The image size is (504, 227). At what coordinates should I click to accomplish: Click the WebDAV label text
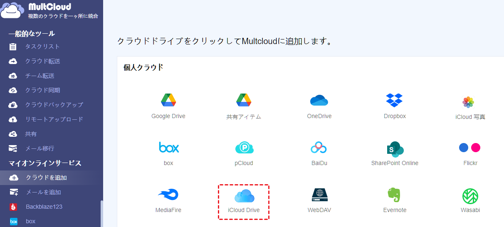point(319,210)
